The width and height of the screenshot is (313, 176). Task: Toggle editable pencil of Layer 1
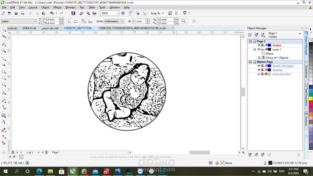[266, 50]
